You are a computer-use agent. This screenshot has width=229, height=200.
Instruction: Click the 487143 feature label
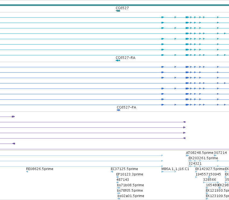click(x=123, y=180)
